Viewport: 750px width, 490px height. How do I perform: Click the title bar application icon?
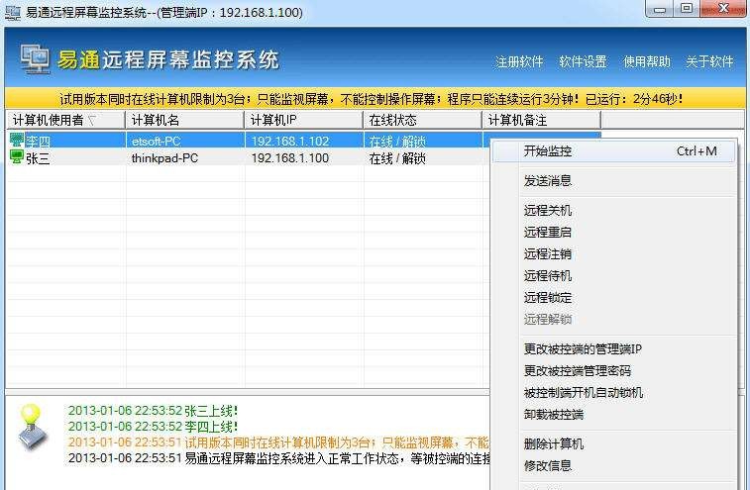(x=13, y=13)
